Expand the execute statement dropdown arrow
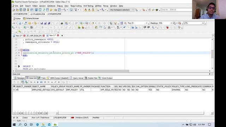 (16, 28)
